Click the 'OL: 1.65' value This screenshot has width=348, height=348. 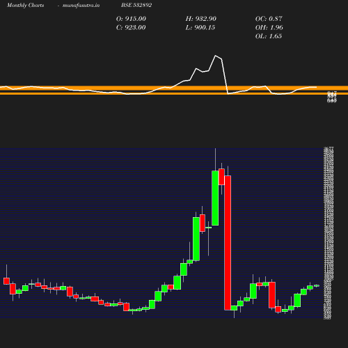269,36
